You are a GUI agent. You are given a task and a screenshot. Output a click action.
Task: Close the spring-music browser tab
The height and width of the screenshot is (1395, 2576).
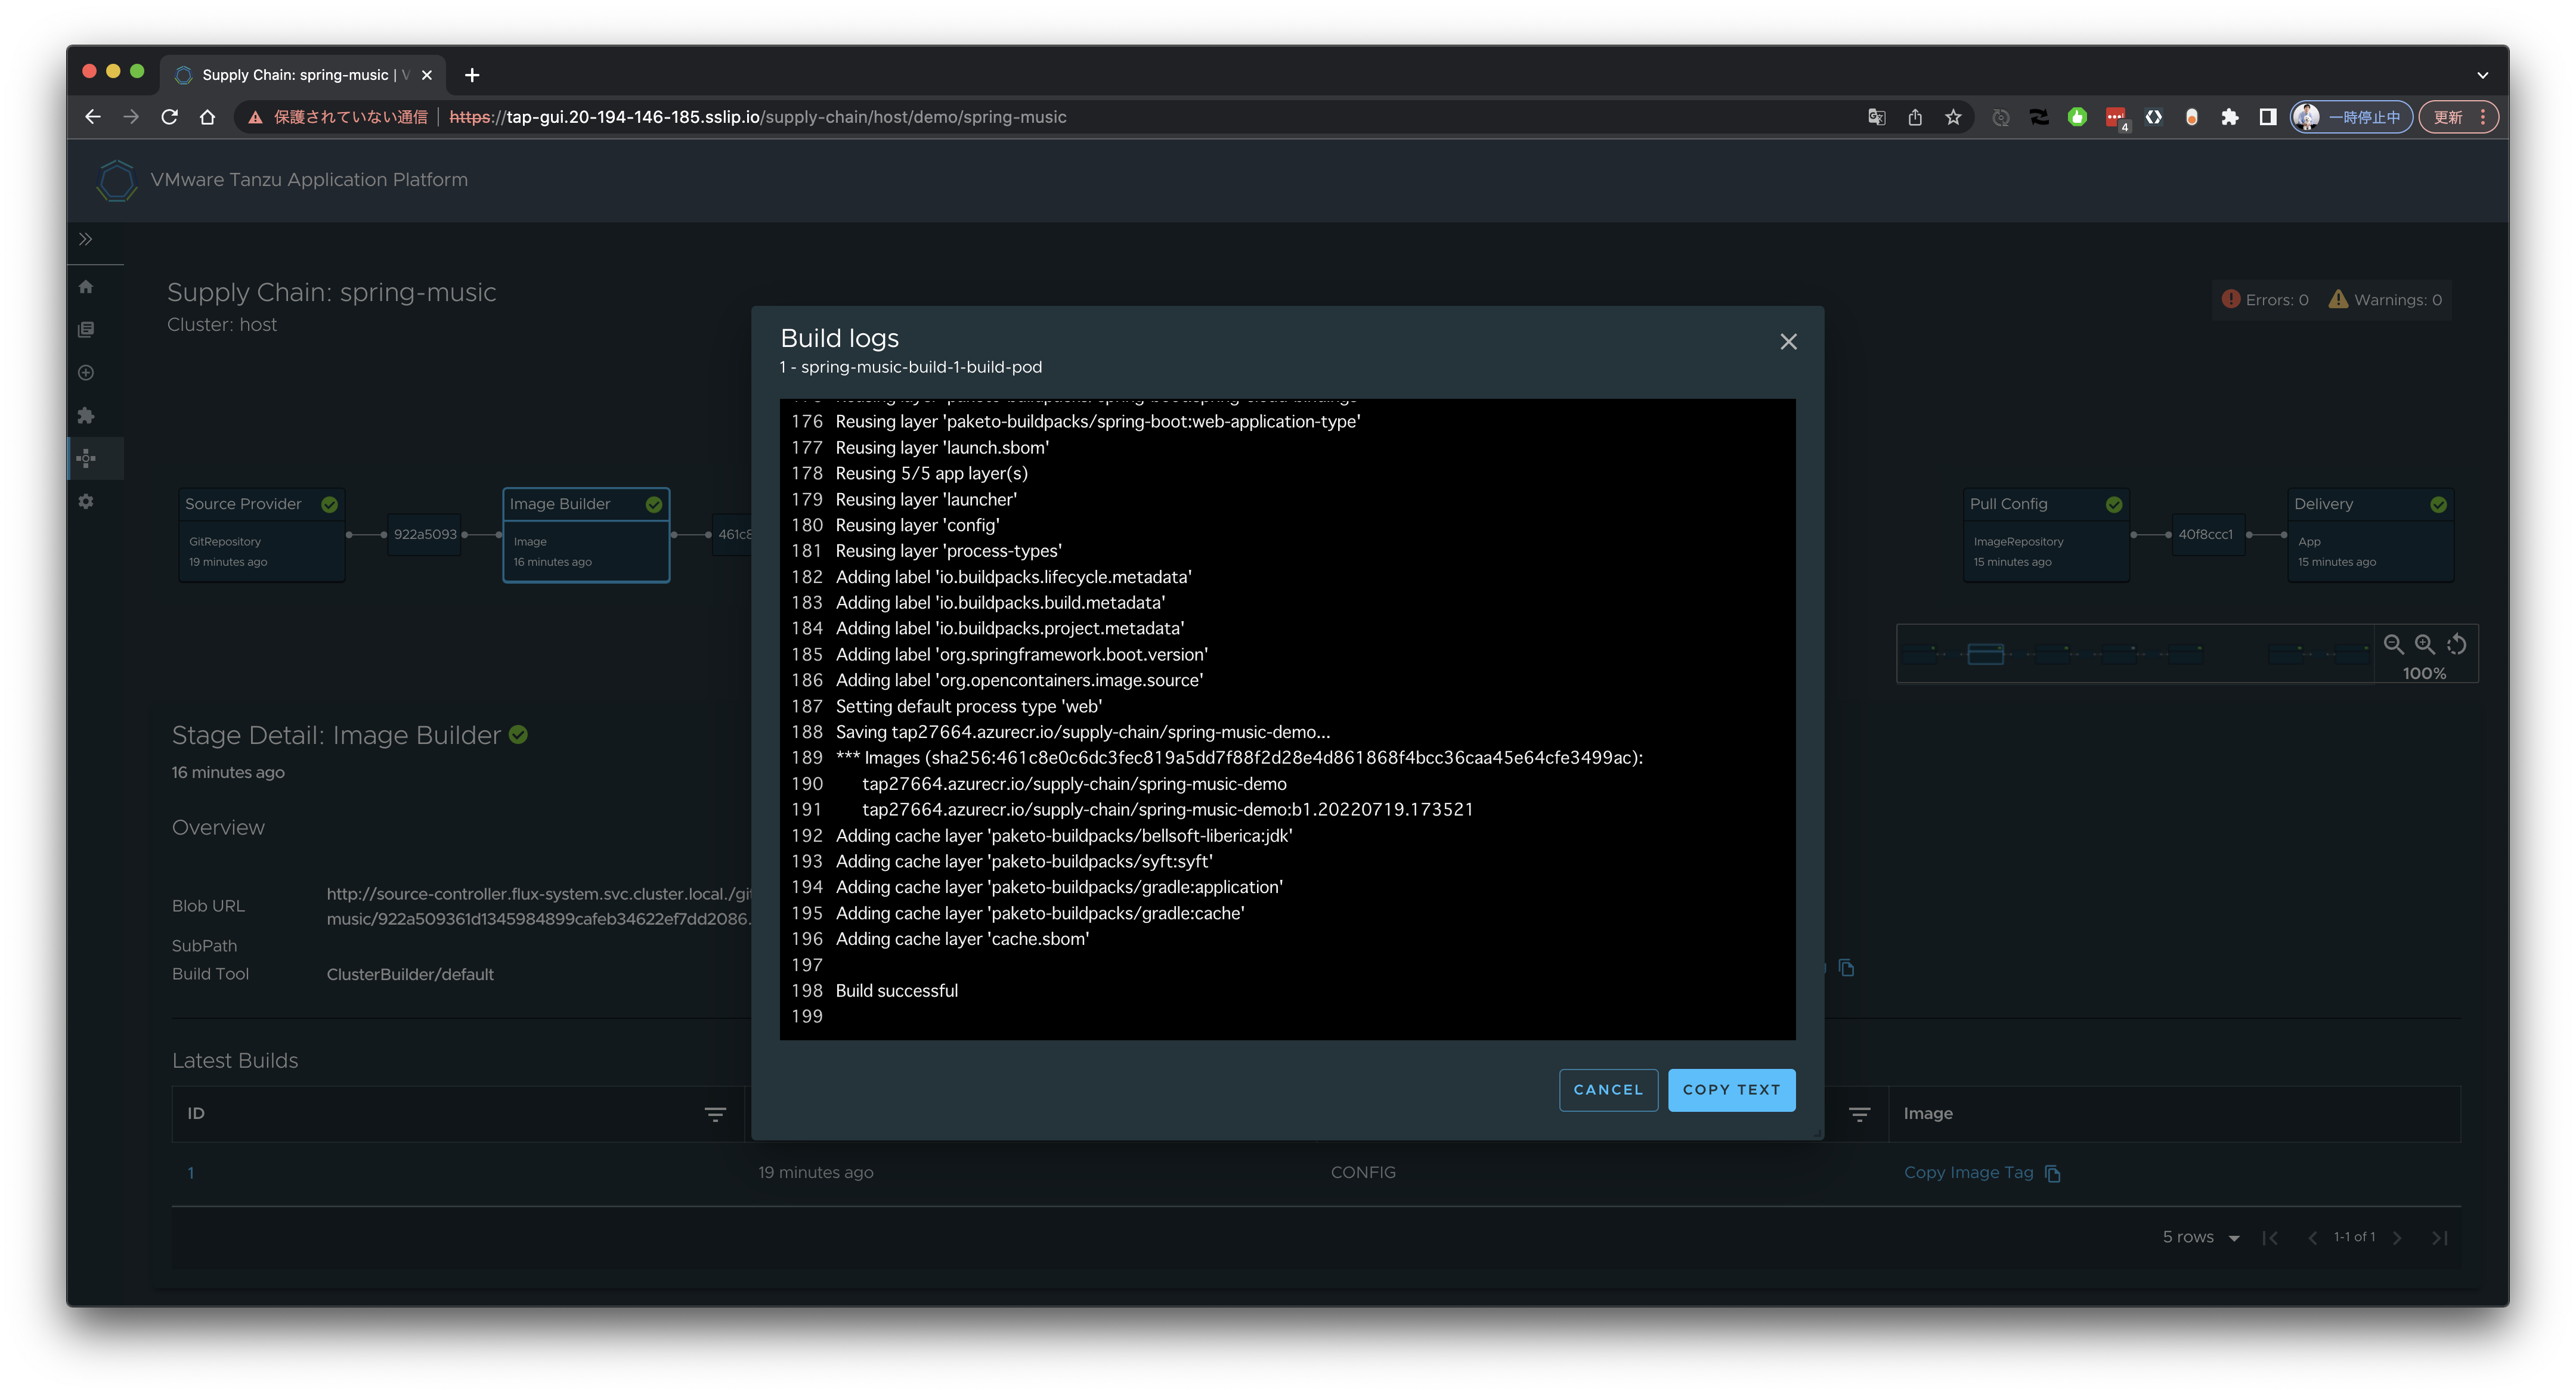[x=427, y=75]
